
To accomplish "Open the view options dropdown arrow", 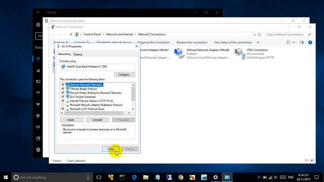I will 294,42.
